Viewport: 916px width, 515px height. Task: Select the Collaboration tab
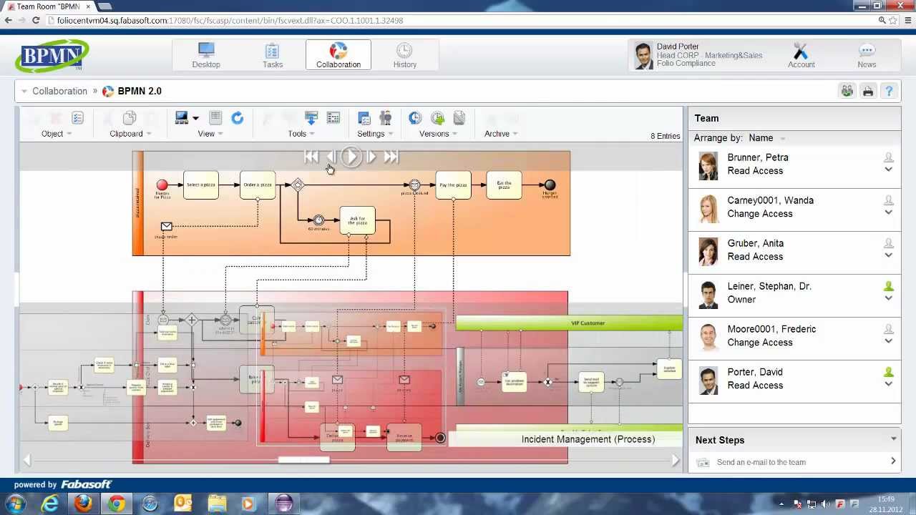(338, 55)
